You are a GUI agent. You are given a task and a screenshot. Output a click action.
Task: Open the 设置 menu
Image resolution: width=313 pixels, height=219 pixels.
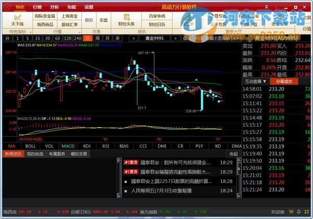click(x=89, y=7)
